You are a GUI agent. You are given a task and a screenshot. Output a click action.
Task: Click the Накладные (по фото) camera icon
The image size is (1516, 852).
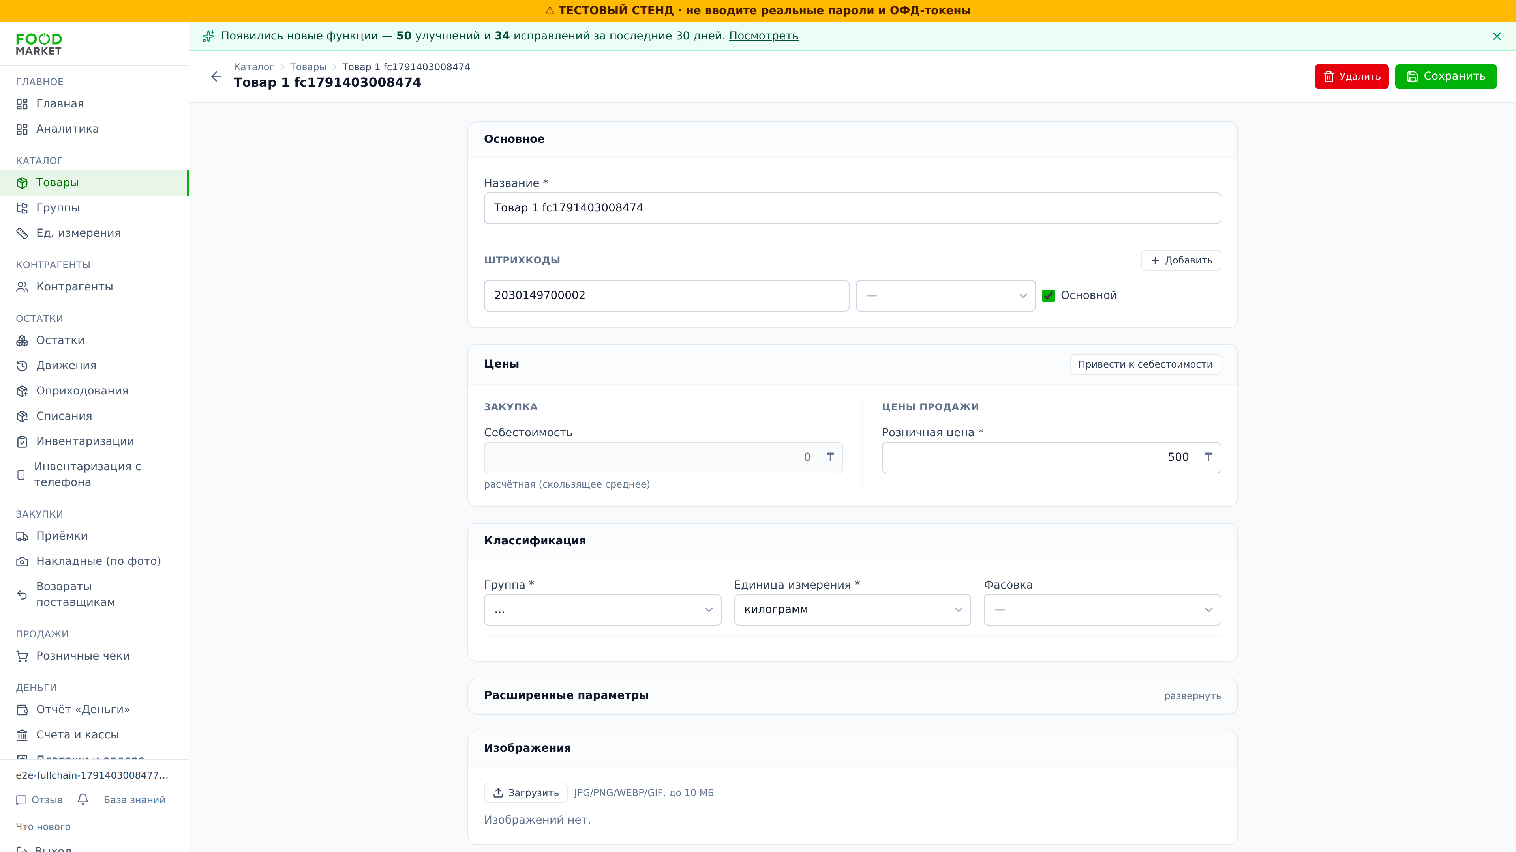pyautogui.click(x=22, y=562)
